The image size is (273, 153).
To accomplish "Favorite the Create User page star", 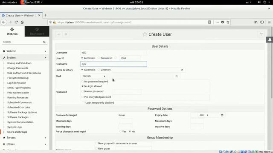I will click(145, 34).
